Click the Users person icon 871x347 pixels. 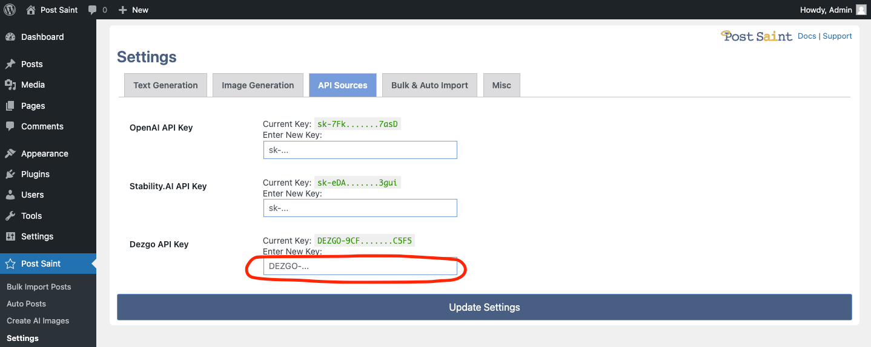(x=10, y=195)
